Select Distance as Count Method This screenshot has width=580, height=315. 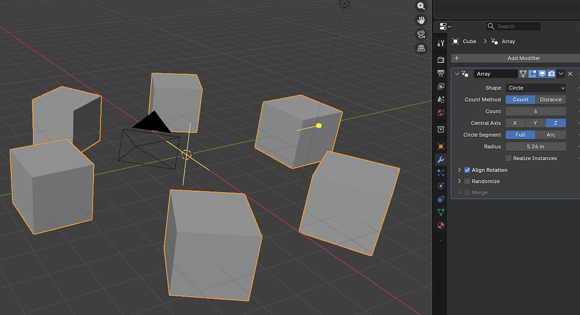(551, 100)
